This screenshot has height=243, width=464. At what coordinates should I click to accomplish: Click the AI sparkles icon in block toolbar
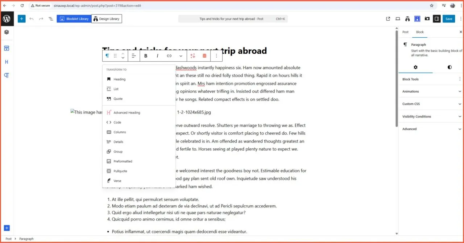[x=193, y=55]
